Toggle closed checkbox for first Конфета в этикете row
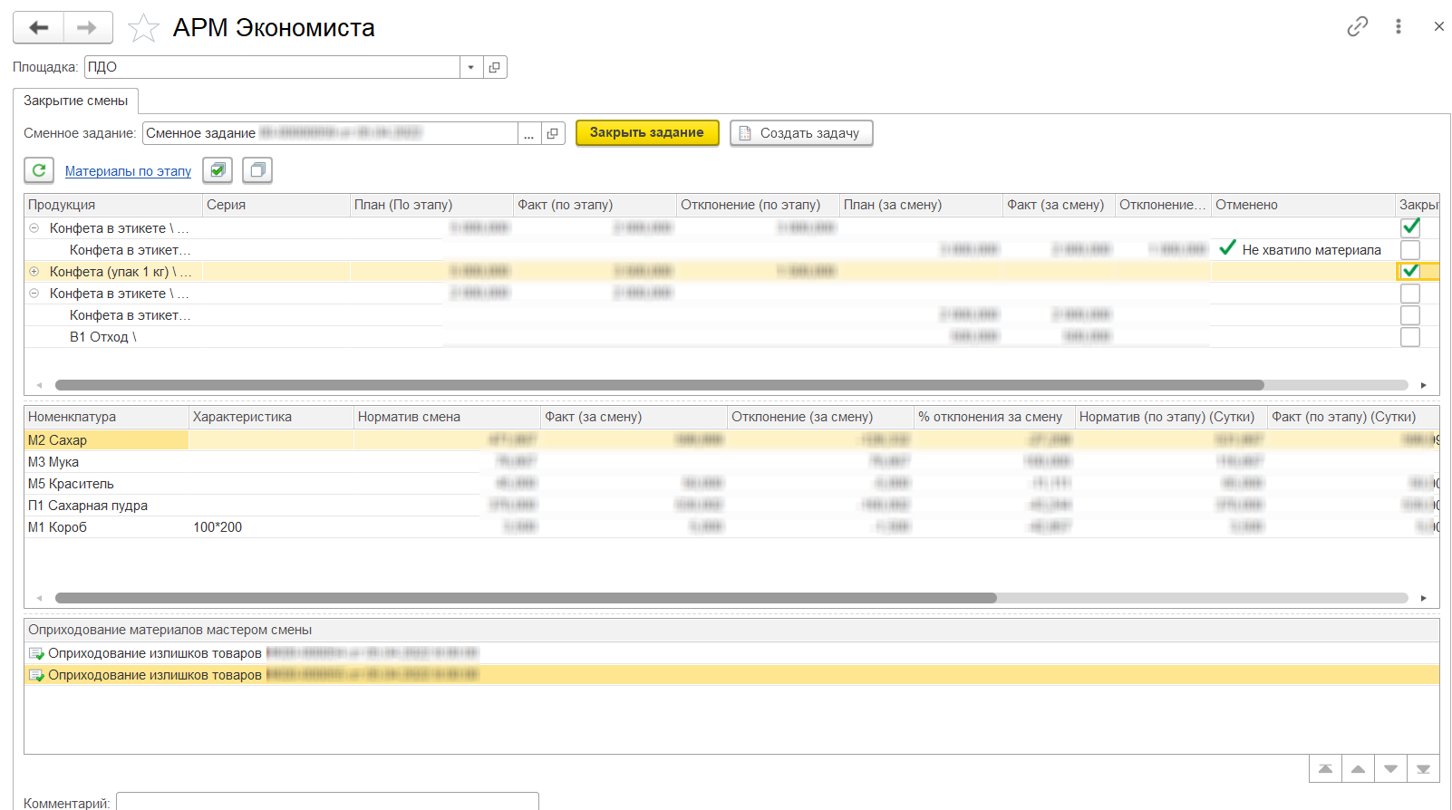The height and width of the screenshot is (810, 1452). coord(1410,227)
